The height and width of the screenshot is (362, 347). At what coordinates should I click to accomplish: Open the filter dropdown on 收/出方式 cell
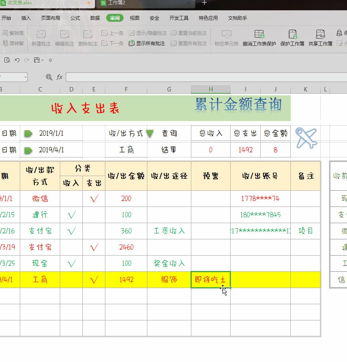pyautogui.click(x=149, y=134)
